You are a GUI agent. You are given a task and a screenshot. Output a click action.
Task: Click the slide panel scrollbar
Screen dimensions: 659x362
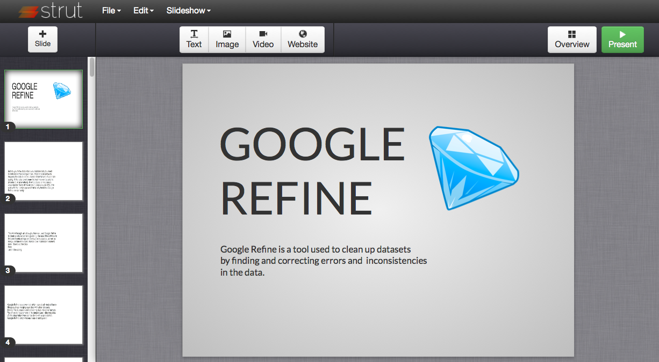point(92,67)
